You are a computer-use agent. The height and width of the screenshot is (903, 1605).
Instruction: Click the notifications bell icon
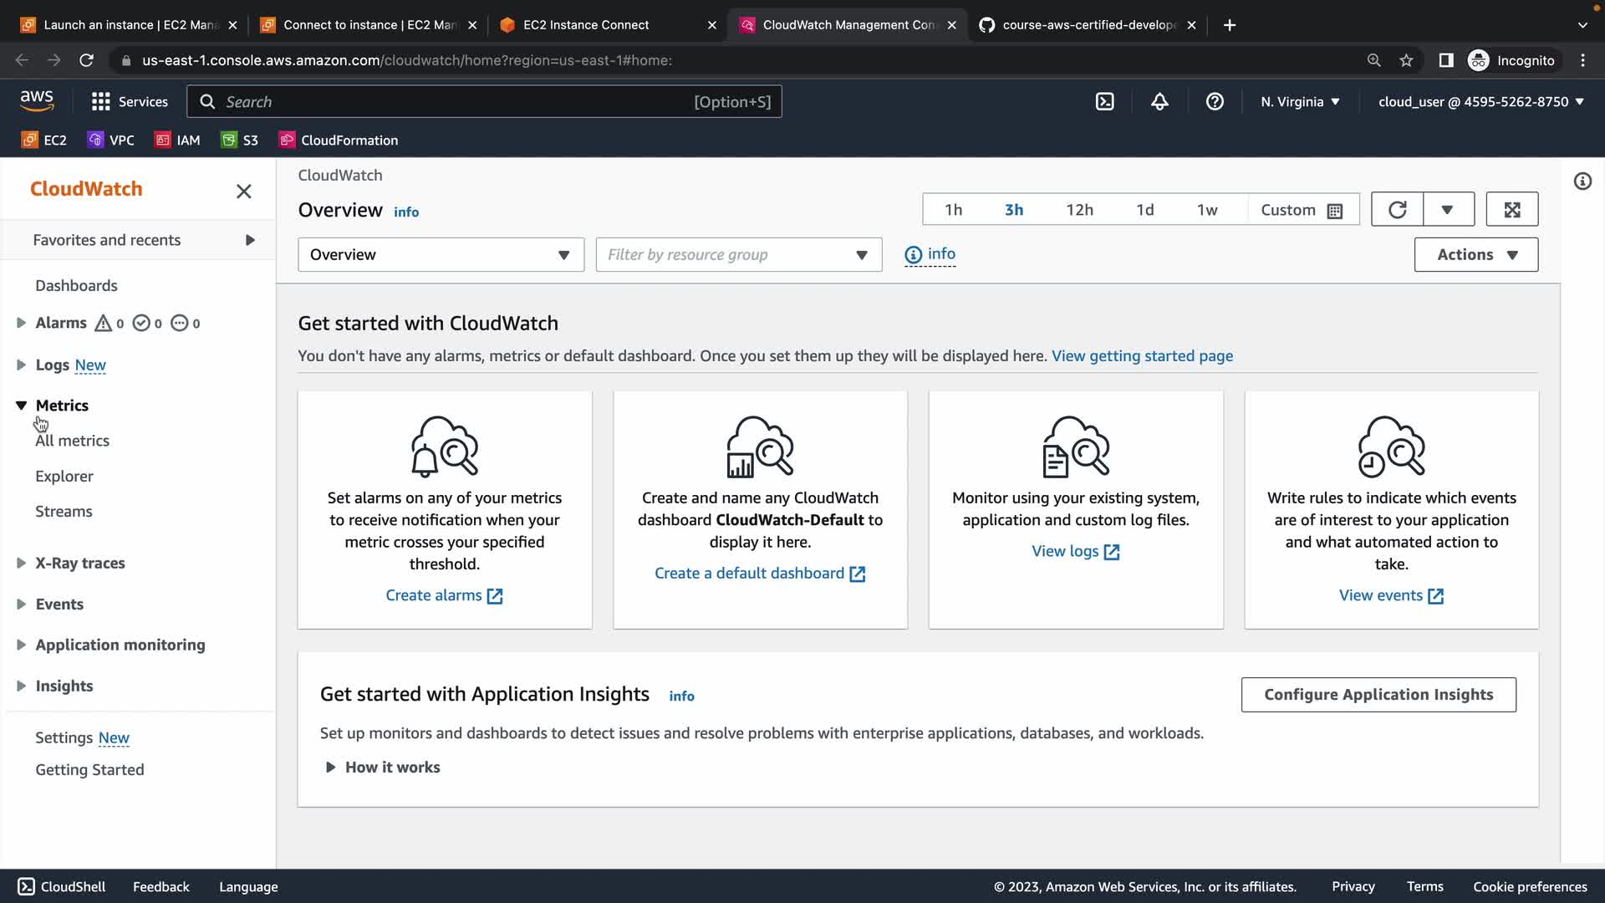coord(1159,102)
